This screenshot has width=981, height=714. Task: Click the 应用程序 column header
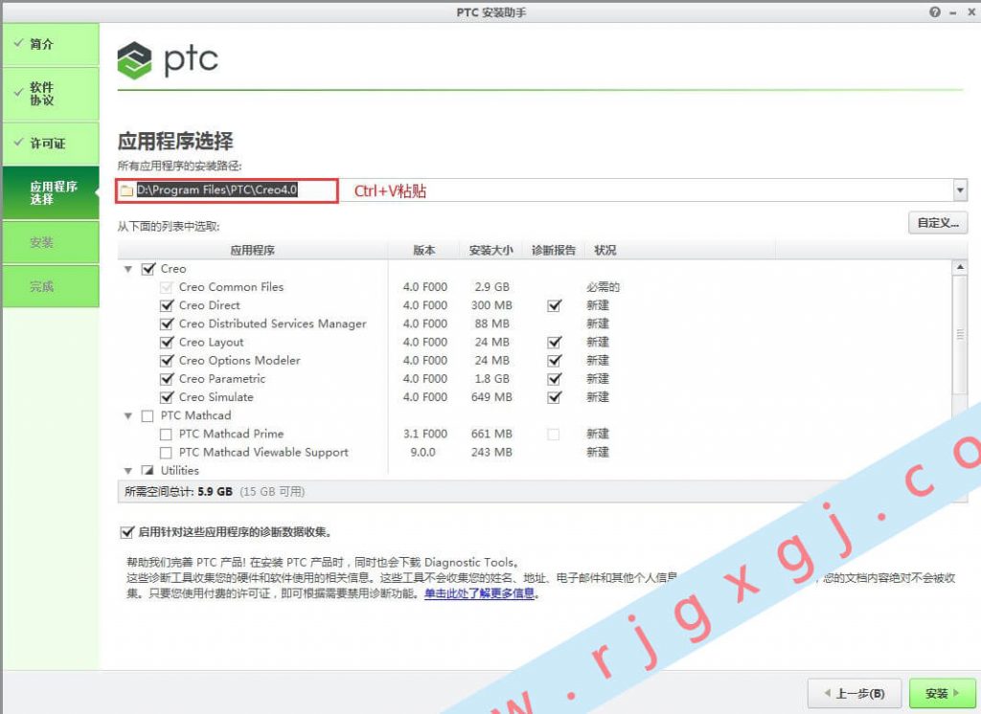point(253,250)
